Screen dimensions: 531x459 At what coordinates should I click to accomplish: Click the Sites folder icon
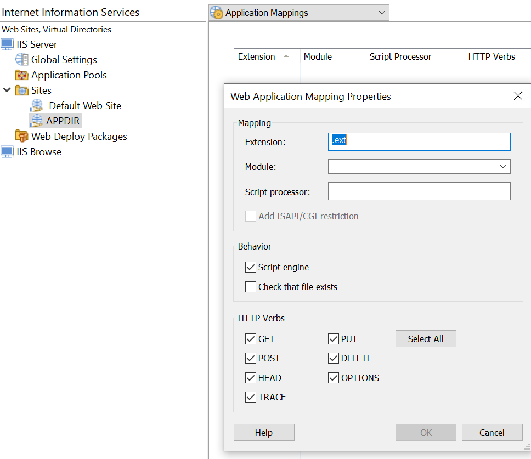(x=22, y=90)
